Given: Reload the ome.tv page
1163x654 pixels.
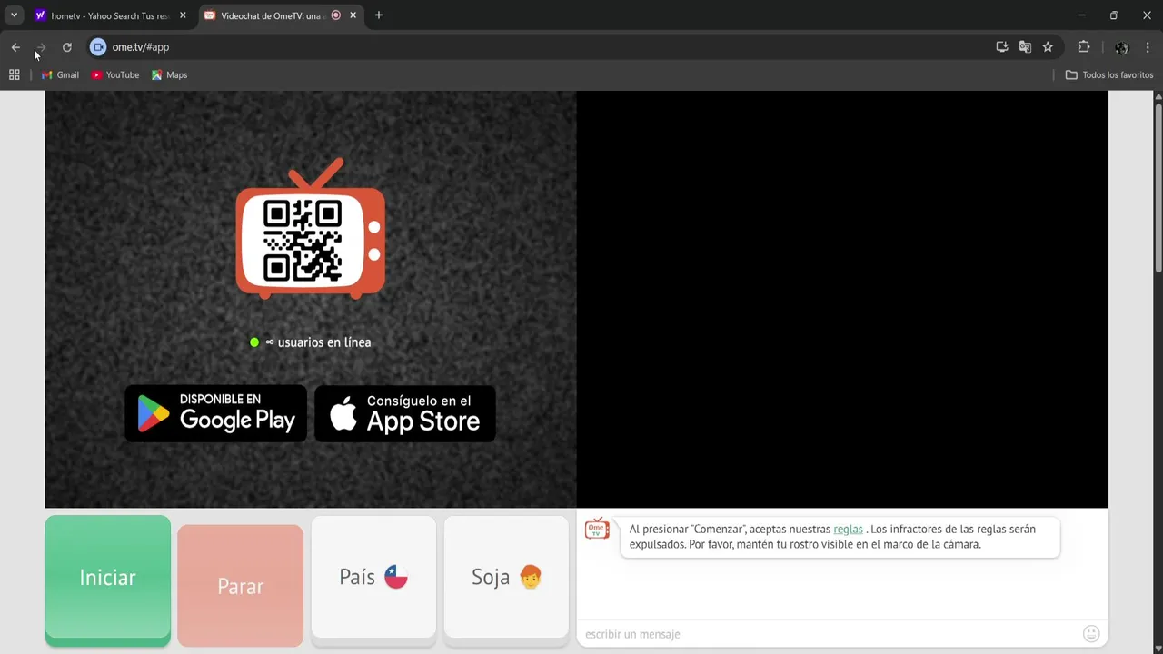Looking at the screenshot, I should coord(66,47).
